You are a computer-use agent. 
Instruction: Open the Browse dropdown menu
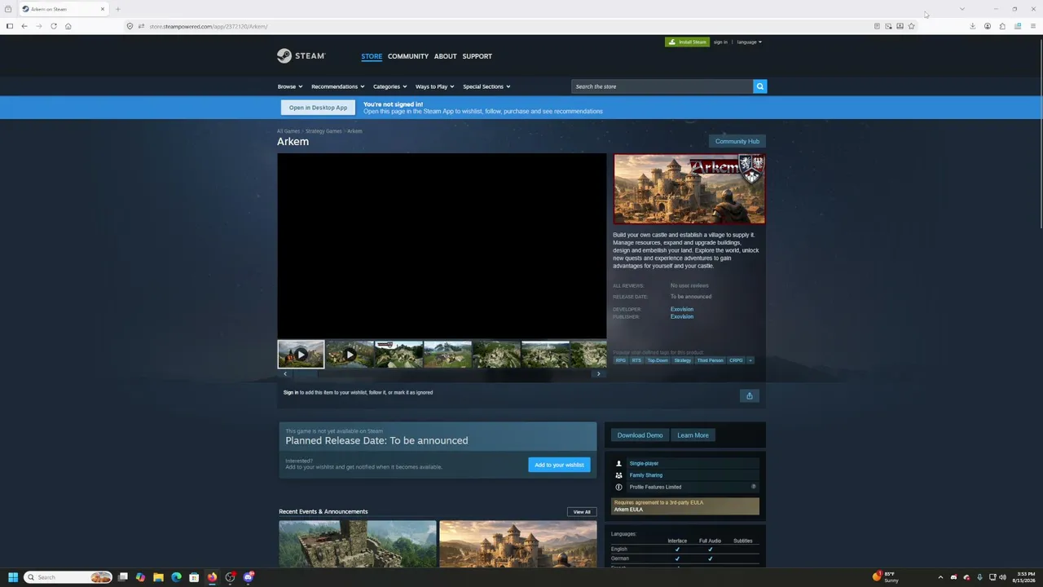pos(290,86)
